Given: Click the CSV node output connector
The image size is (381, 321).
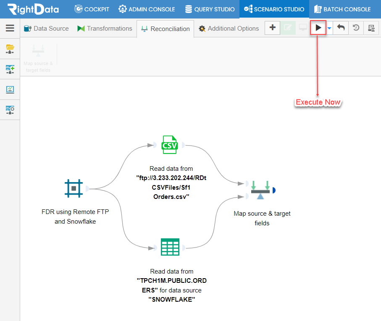Looking at the screenshot, I should point(183,145).
